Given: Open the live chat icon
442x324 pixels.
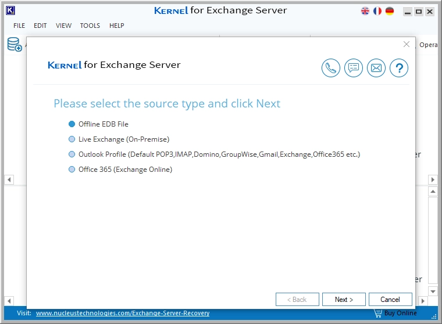Looking at the screenshot, I should [x=354, y=68].
